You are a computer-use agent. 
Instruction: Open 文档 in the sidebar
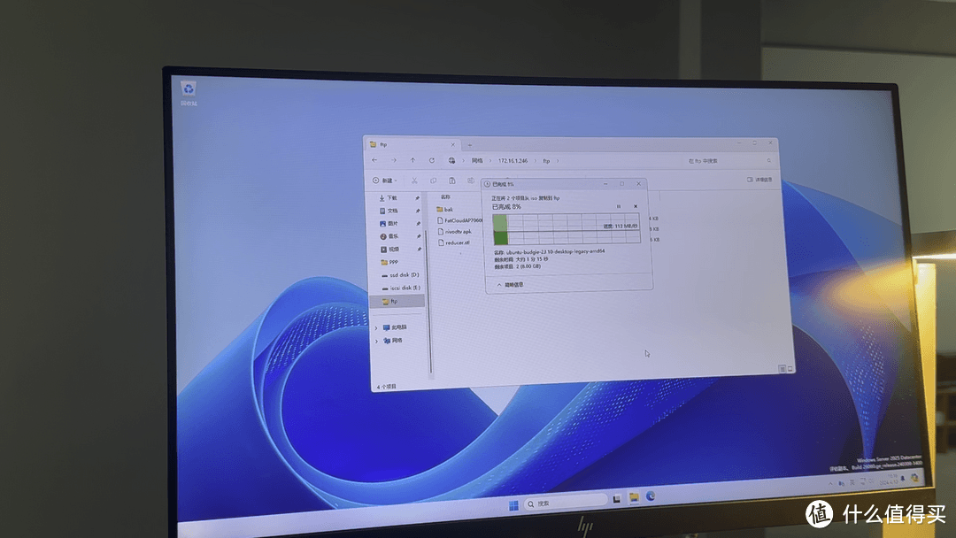pos(389,211)
